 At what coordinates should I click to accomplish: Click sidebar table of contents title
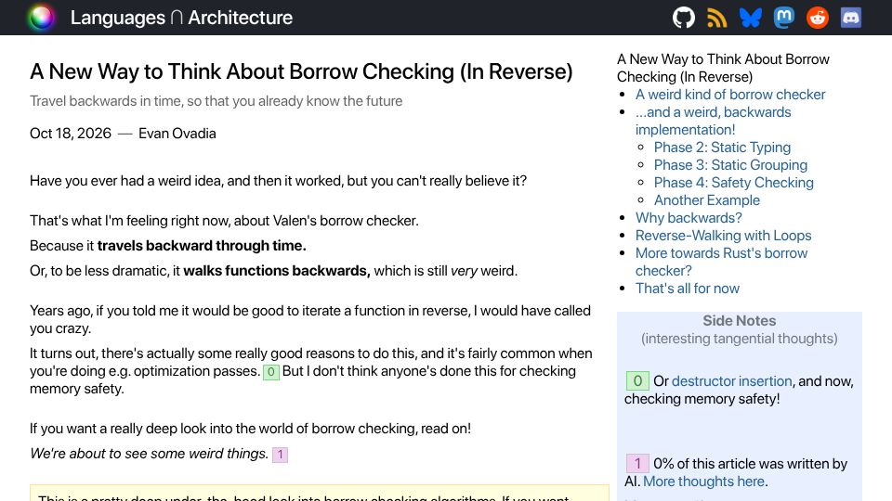point(723,68)
